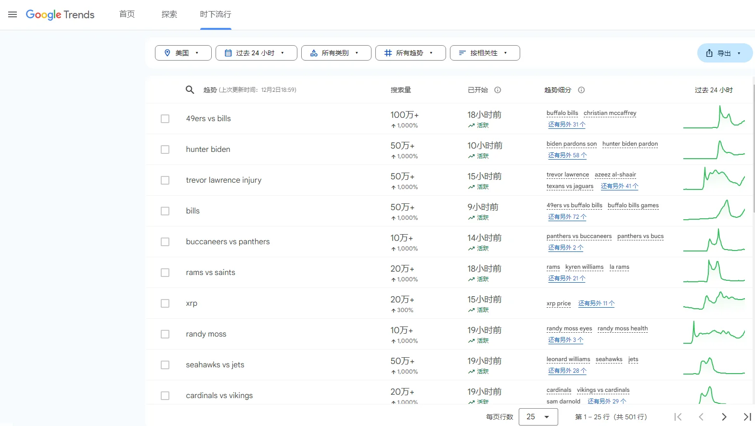Open the 过去 24 小时 time range dropdown
The height and width of the screenshot is (426, 755).
click(x=256, y=53)
